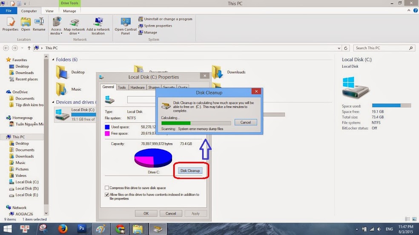The width and height of the screenshot is (419, 235).
Task: Click the Disk Cleanup button
Action: tap(190, 171)
